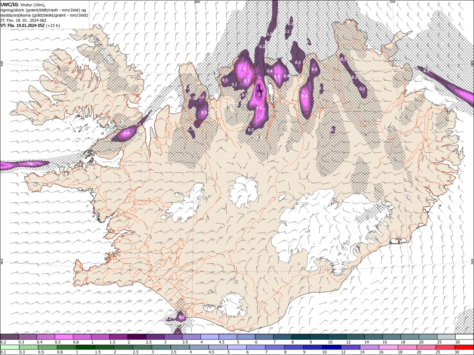The width and height of the screenshot is (474, 355).
Task: Select the rigning/skúrir legend description line
Action: (43, 10)
